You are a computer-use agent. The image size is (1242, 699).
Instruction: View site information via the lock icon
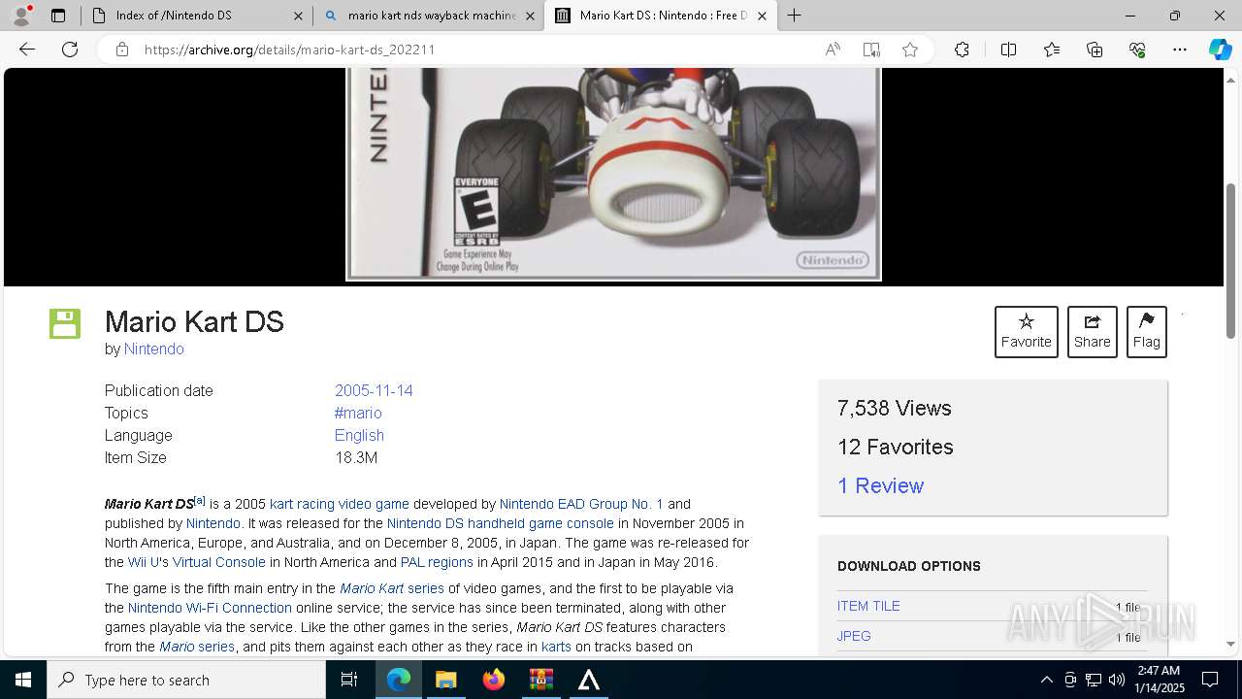point(122,50)
